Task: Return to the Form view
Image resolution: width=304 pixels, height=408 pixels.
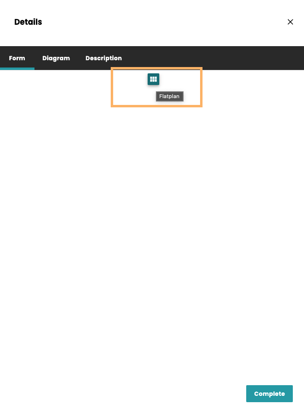Action: (x=17, y=58)
